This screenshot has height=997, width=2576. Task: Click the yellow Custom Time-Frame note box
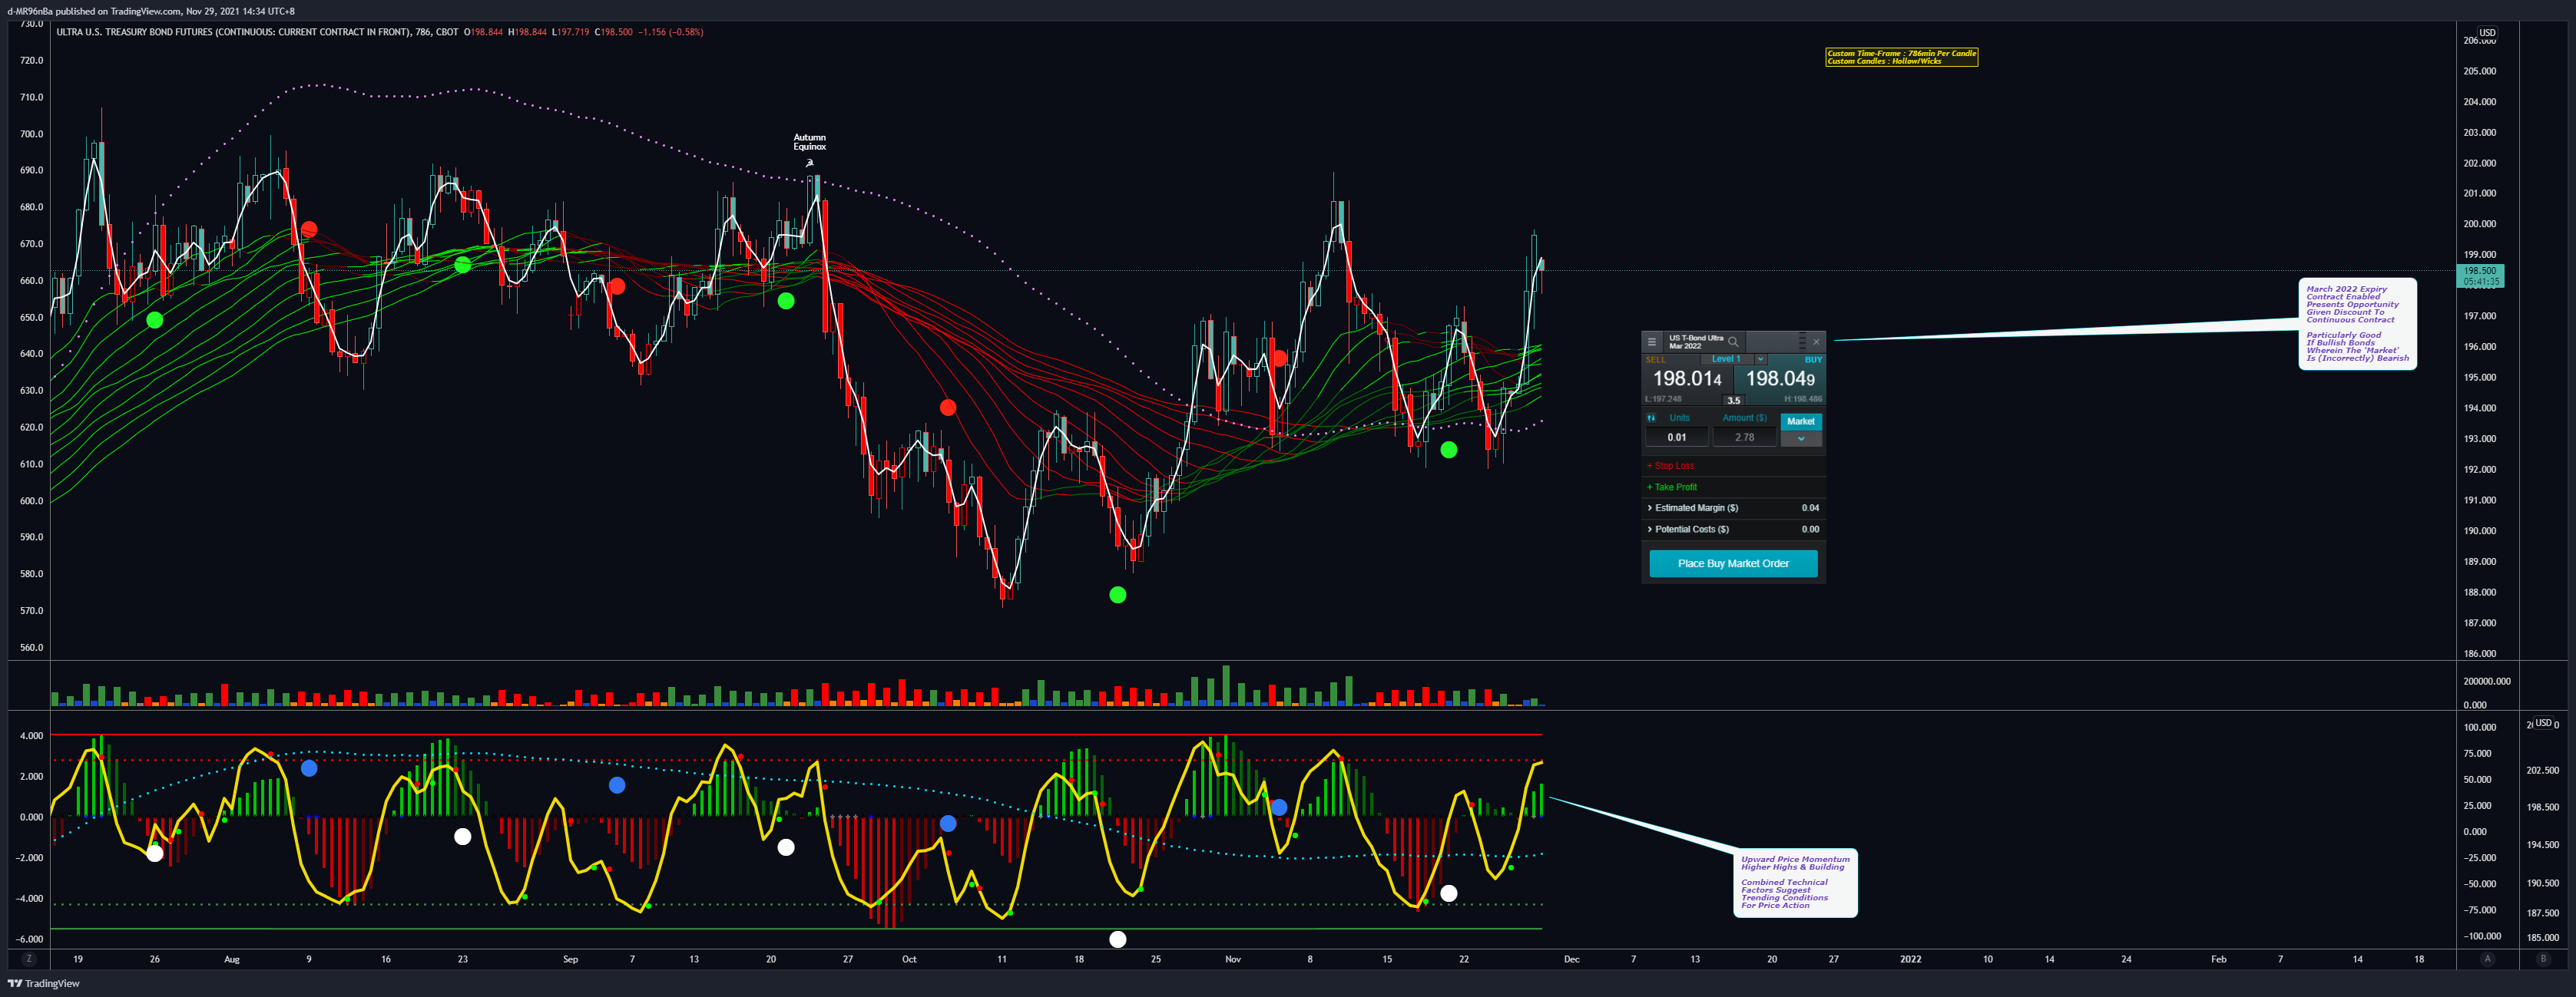(x=1901, y=57)
